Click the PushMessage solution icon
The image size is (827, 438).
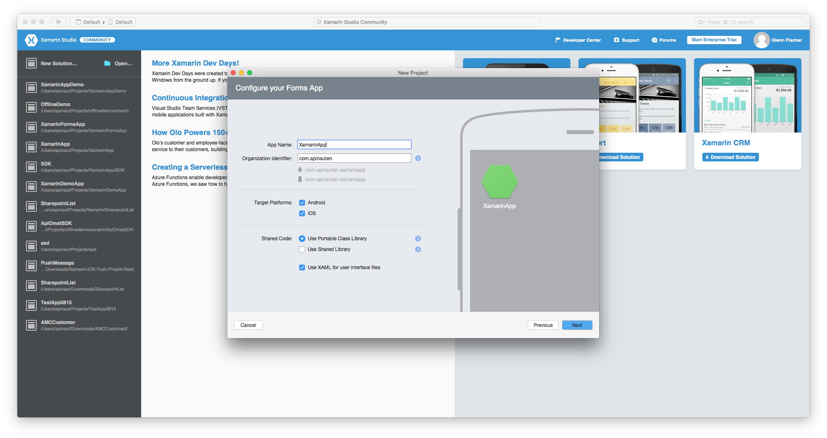tap(31, 266)
